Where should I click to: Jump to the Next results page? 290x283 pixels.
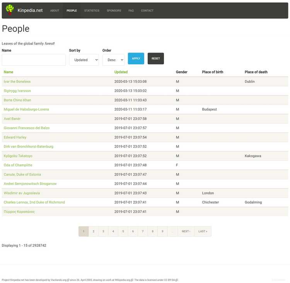click(186, 231)
